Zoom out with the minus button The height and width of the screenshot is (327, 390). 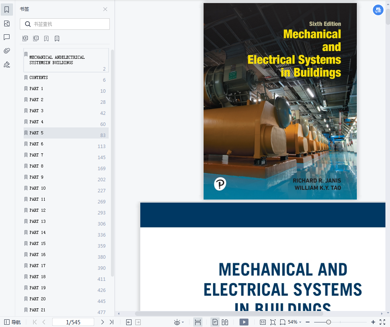[308, 322]
